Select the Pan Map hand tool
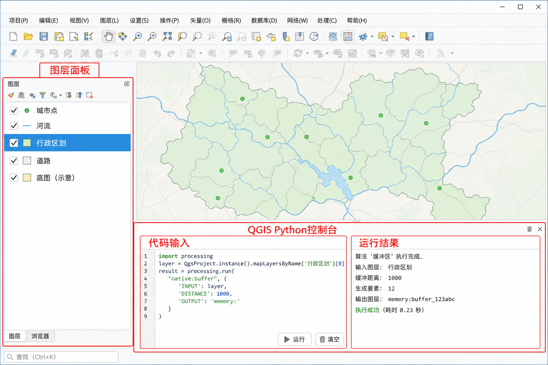548x365 pixels. pyautogui.click(x=108, y=36)
